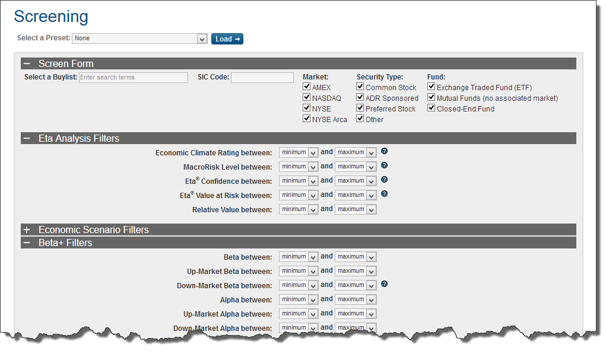Expand the Economic Scenario Filters section
The width and height of the screenshot is (606, 354).
pos(27,229)
